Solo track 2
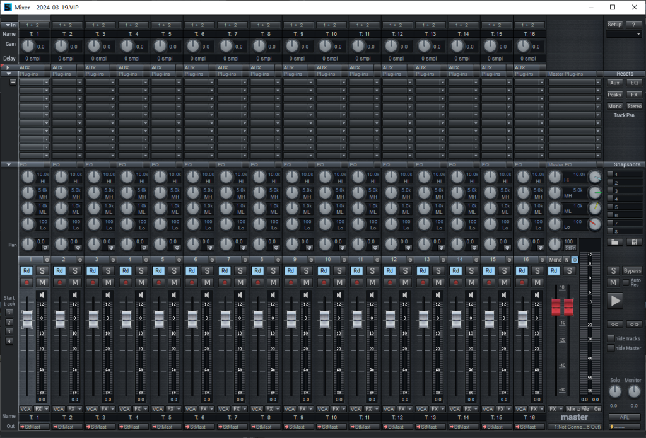The height and width of the screenshot is (438, 646). point(75,270)
